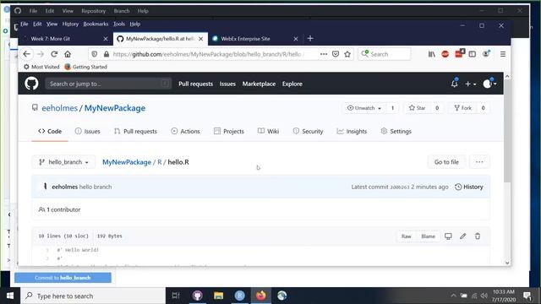Screen dimensions: 541x304
Task: Open Branch menu in GitHub Desktop window
Action: (x=122, y=11)
